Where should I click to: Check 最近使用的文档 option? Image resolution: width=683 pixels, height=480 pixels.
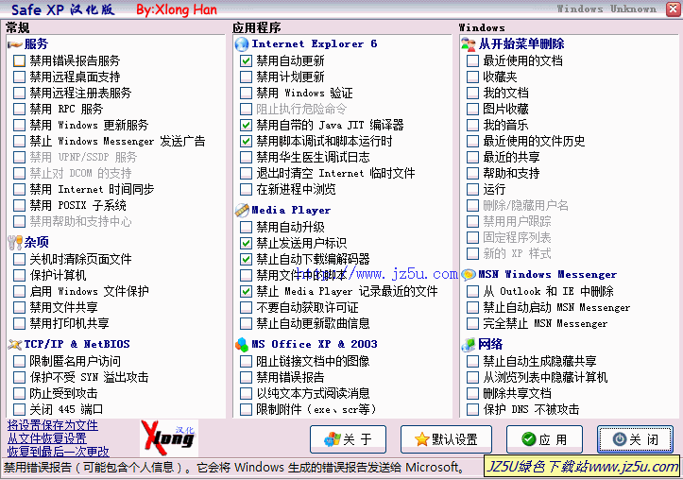click(x=472, y=61)
